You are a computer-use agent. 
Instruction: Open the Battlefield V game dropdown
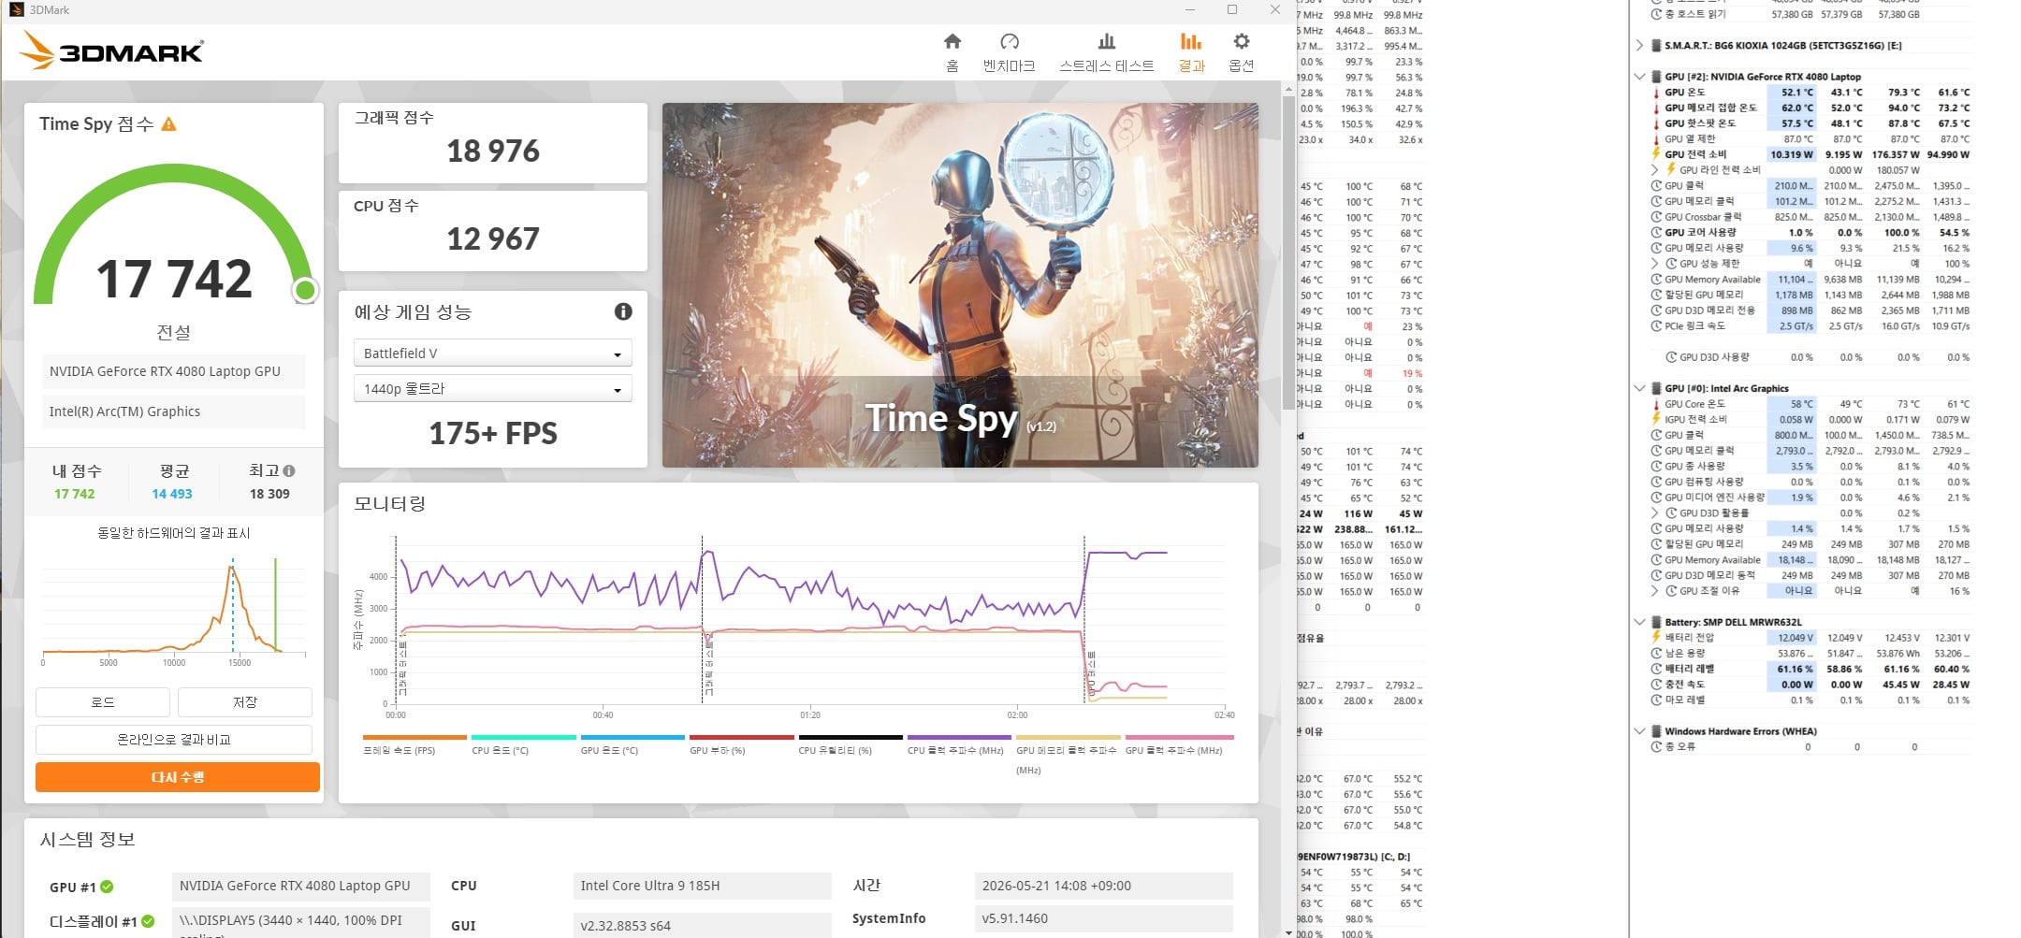click(492, 354)
